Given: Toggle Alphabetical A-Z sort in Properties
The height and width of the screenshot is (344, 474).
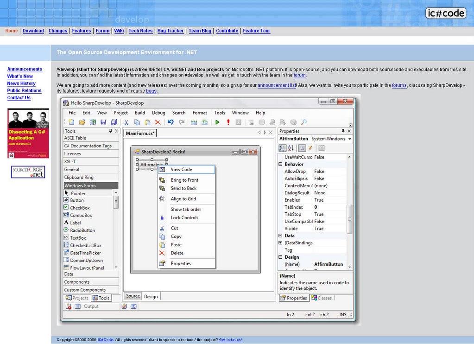Looking at the screenshot, I should point(291,148).
